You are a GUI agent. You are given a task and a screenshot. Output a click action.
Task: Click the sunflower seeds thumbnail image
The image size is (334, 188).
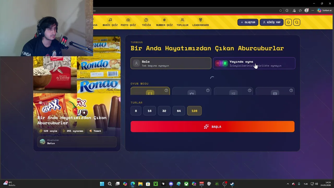[x=55, y=74]
